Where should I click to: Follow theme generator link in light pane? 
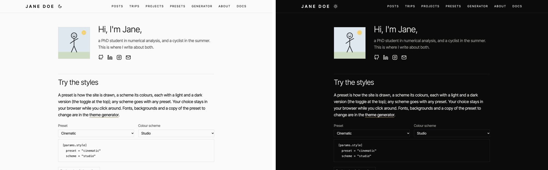tap(104, 115)
